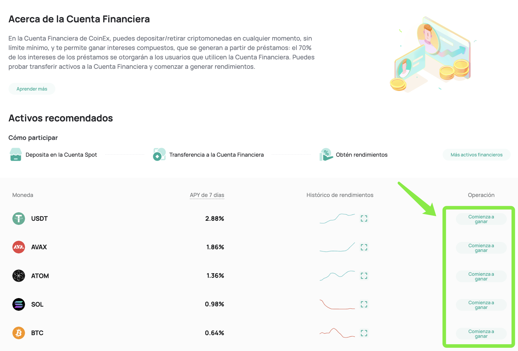Click the USDT Tether coin icon
518x351 pixels.
coord(19,219)
